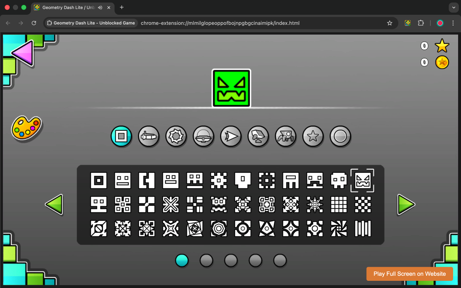
Task: Click the Geometry Dash extension toolbar icon
Action: (408, 23)
